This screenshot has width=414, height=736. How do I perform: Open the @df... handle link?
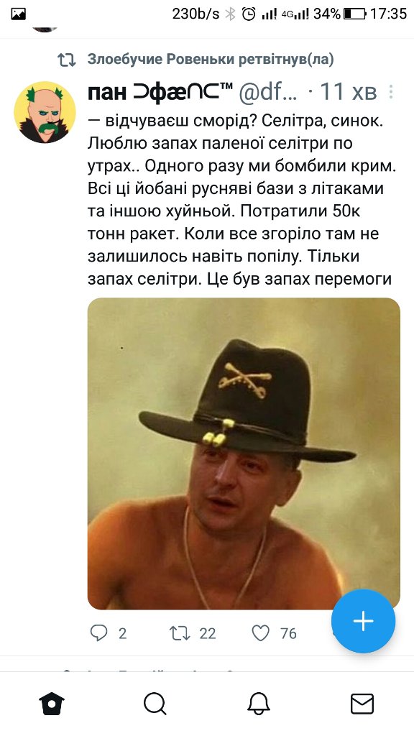click(268, 92)
